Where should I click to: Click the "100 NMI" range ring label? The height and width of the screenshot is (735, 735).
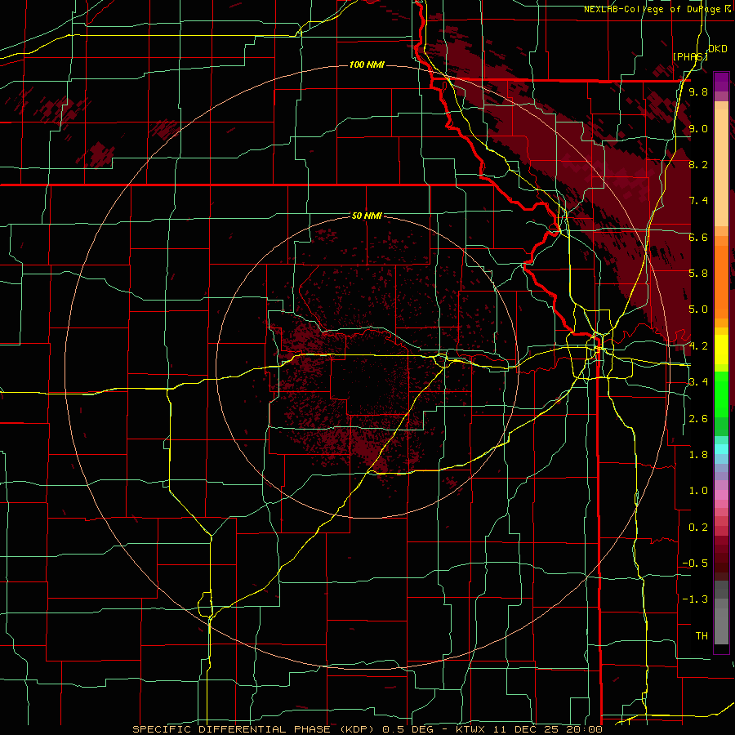pos(367,65)
